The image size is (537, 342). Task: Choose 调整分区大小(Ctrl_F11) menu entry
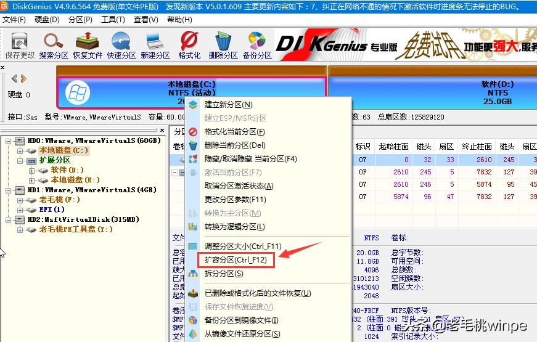pos(243,246)
